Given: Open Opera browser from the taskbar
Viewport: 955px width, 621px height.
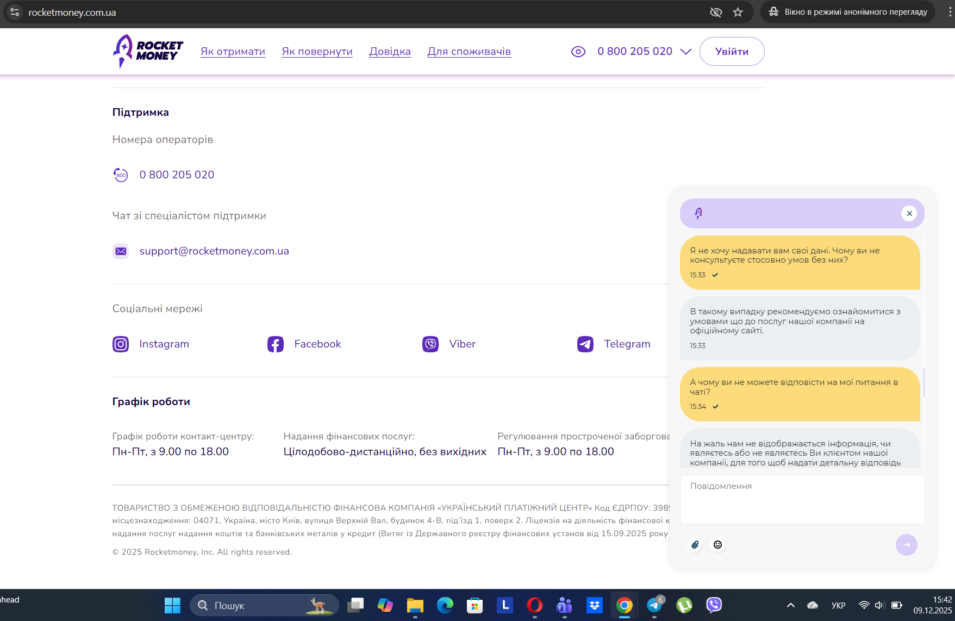Looking at the screenshot, I should (x=535, y=605).
